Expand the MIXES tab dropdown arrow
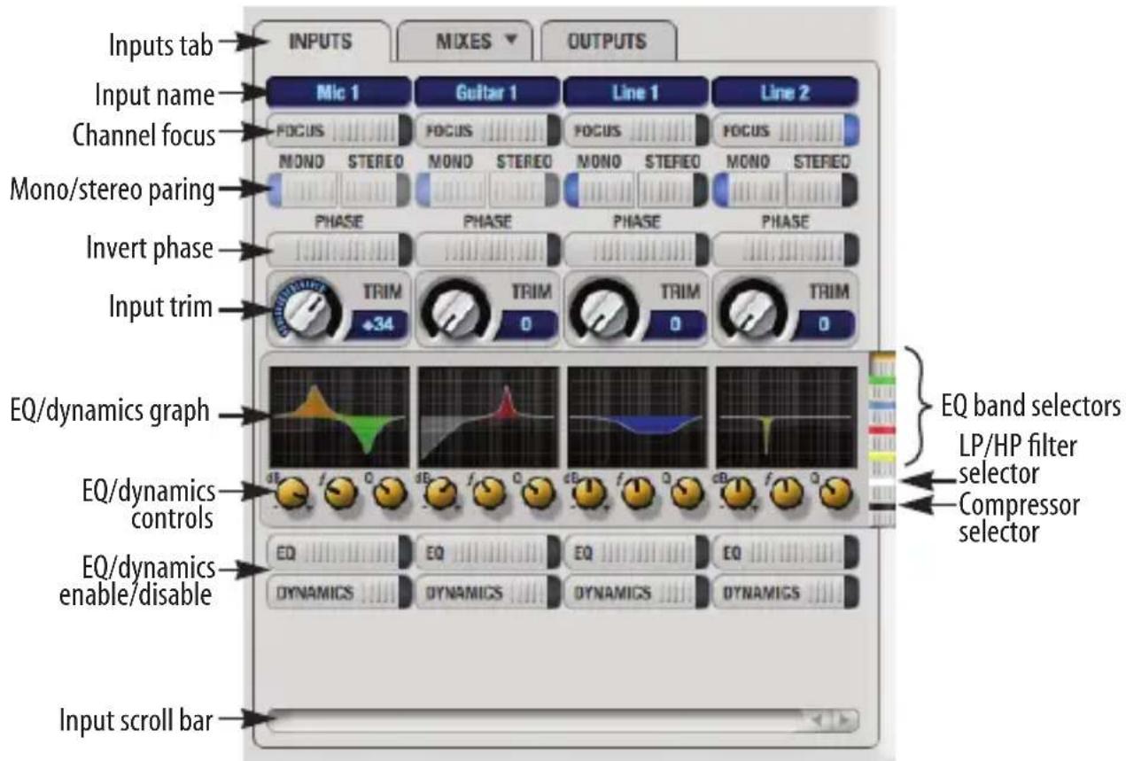The width and height of the screenshot is (1126, 761). coord(510,42)
